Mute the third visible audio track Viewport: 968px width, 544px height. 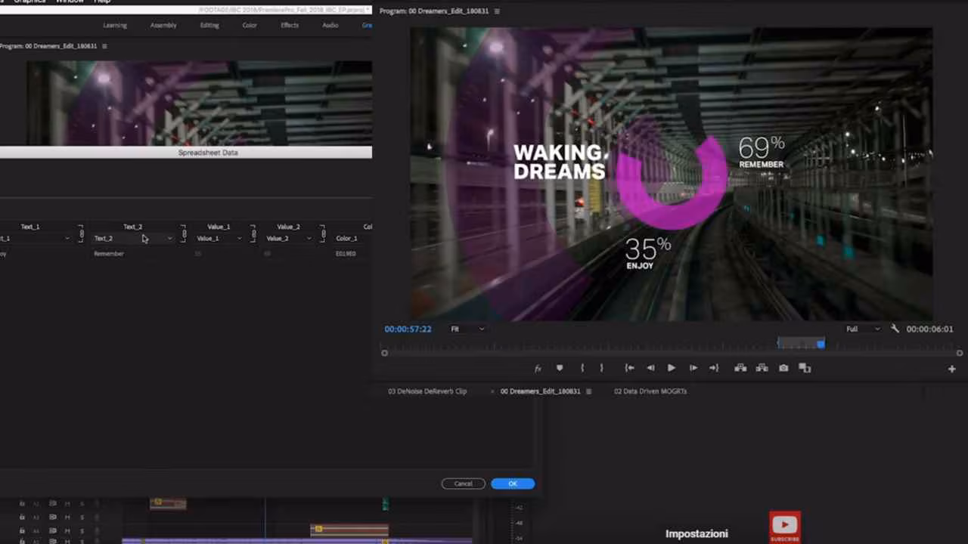click(67, 531)
